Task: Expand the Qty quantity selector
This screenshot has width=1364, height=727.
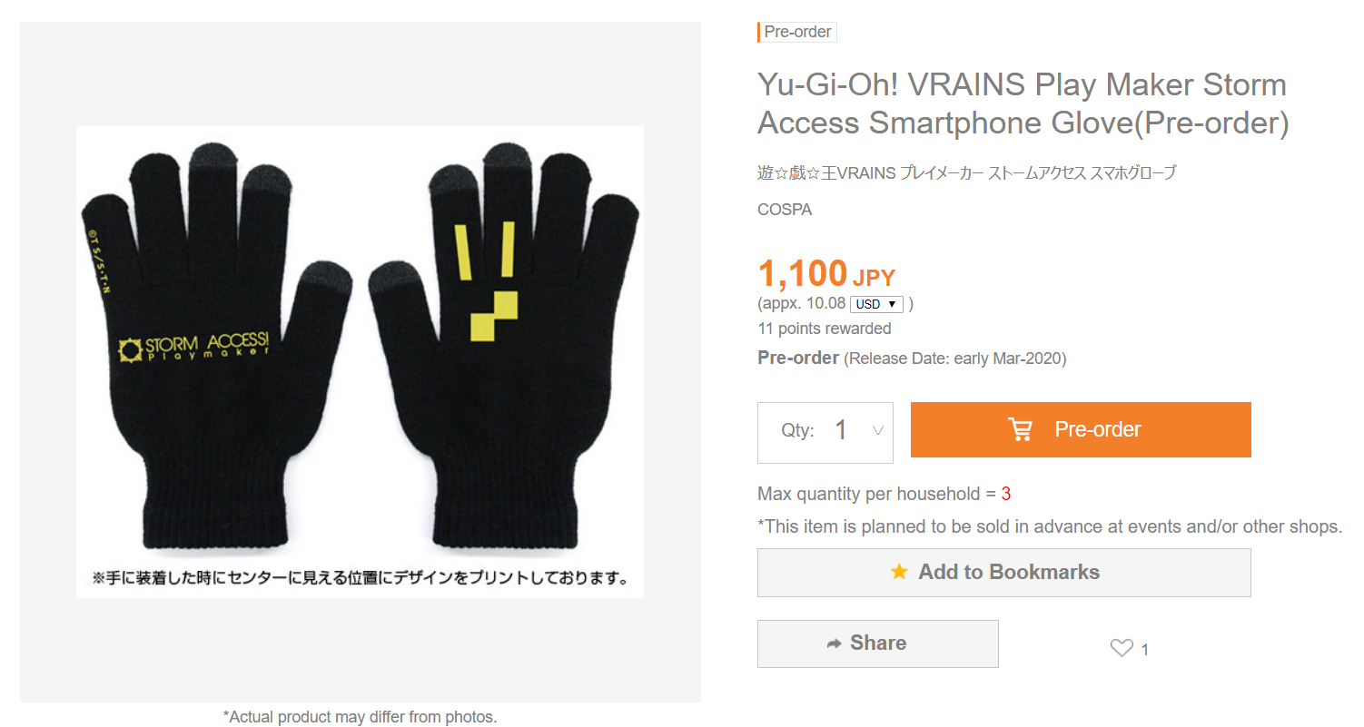Action: 825,432
